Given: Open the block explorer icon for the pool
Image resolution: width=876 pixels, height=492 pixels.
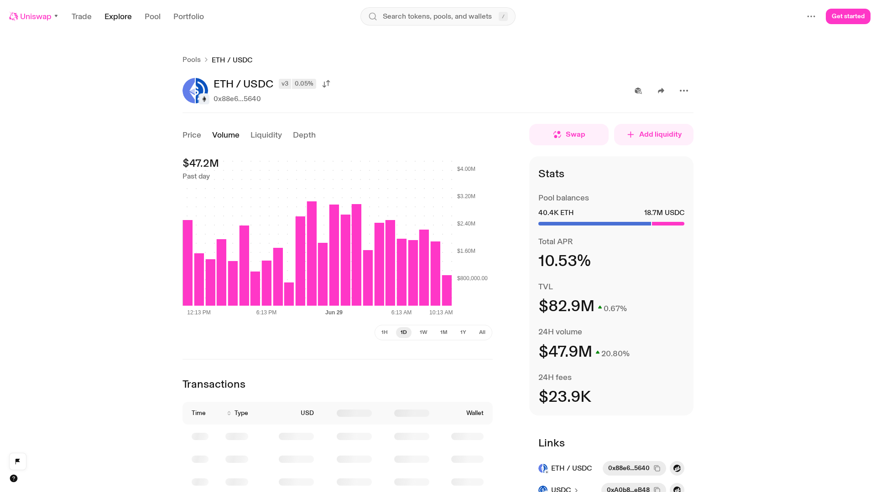Looking at the screenshot, I should point(638,91).
